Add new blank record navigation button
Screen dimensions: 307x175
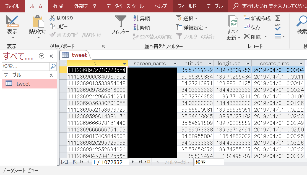point(147,162)
